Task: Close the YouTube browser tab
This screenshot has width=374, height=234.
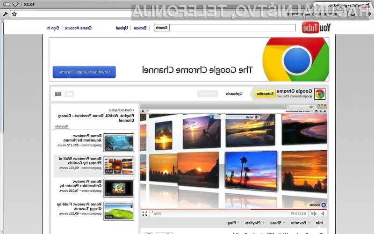Action: tap(317, 5)
